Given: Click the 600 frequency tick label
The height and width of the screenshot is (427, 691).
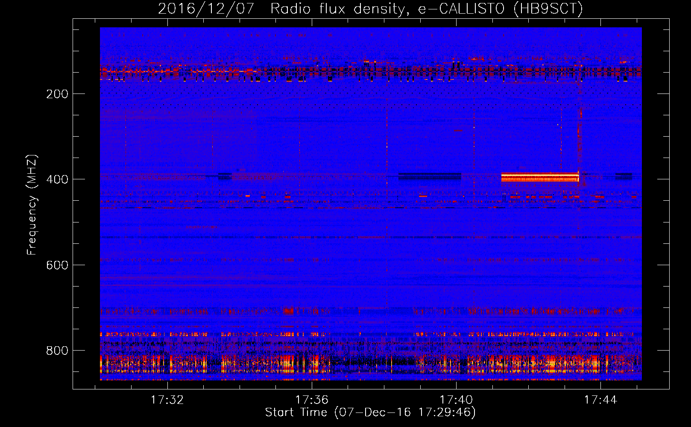Looking at the screenshot, I should [x=57, y=265].
